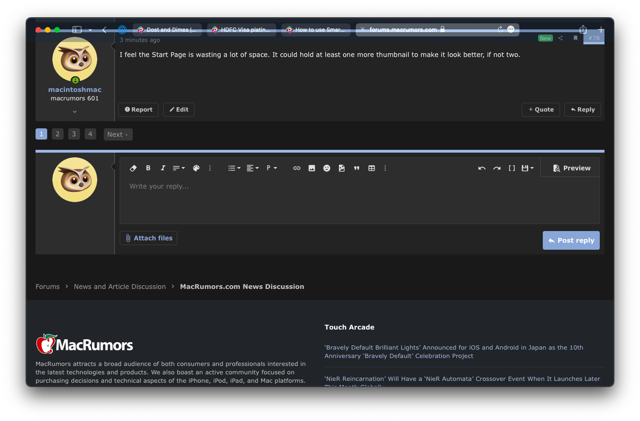This screenshot has width=640, height=421.
Task: Open macintoshmac profile link
Action: pos(75,90)
